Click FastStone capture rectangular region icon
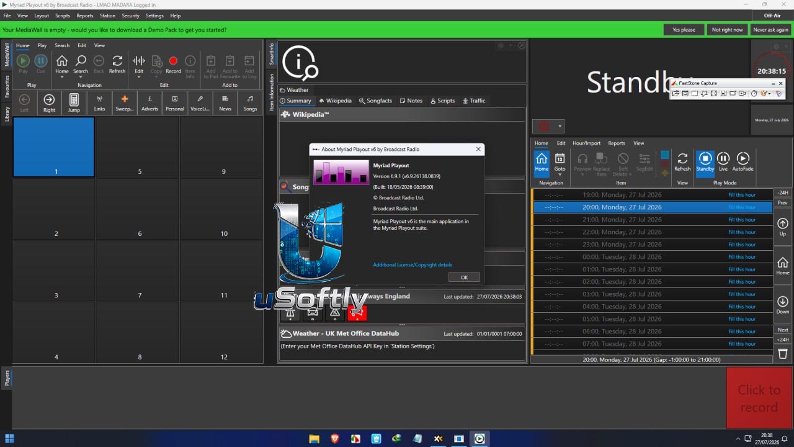794x447 pixels. [x=695, y=93]
